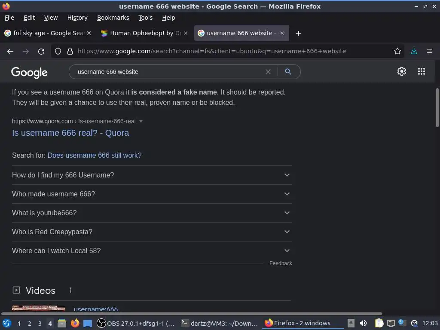Open the File menu
This screenshot has height=330, width=440.
(x=9, y=18)
